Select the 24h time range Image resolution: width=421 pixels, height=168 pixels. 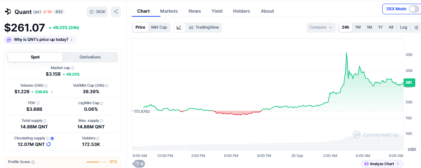345,27
